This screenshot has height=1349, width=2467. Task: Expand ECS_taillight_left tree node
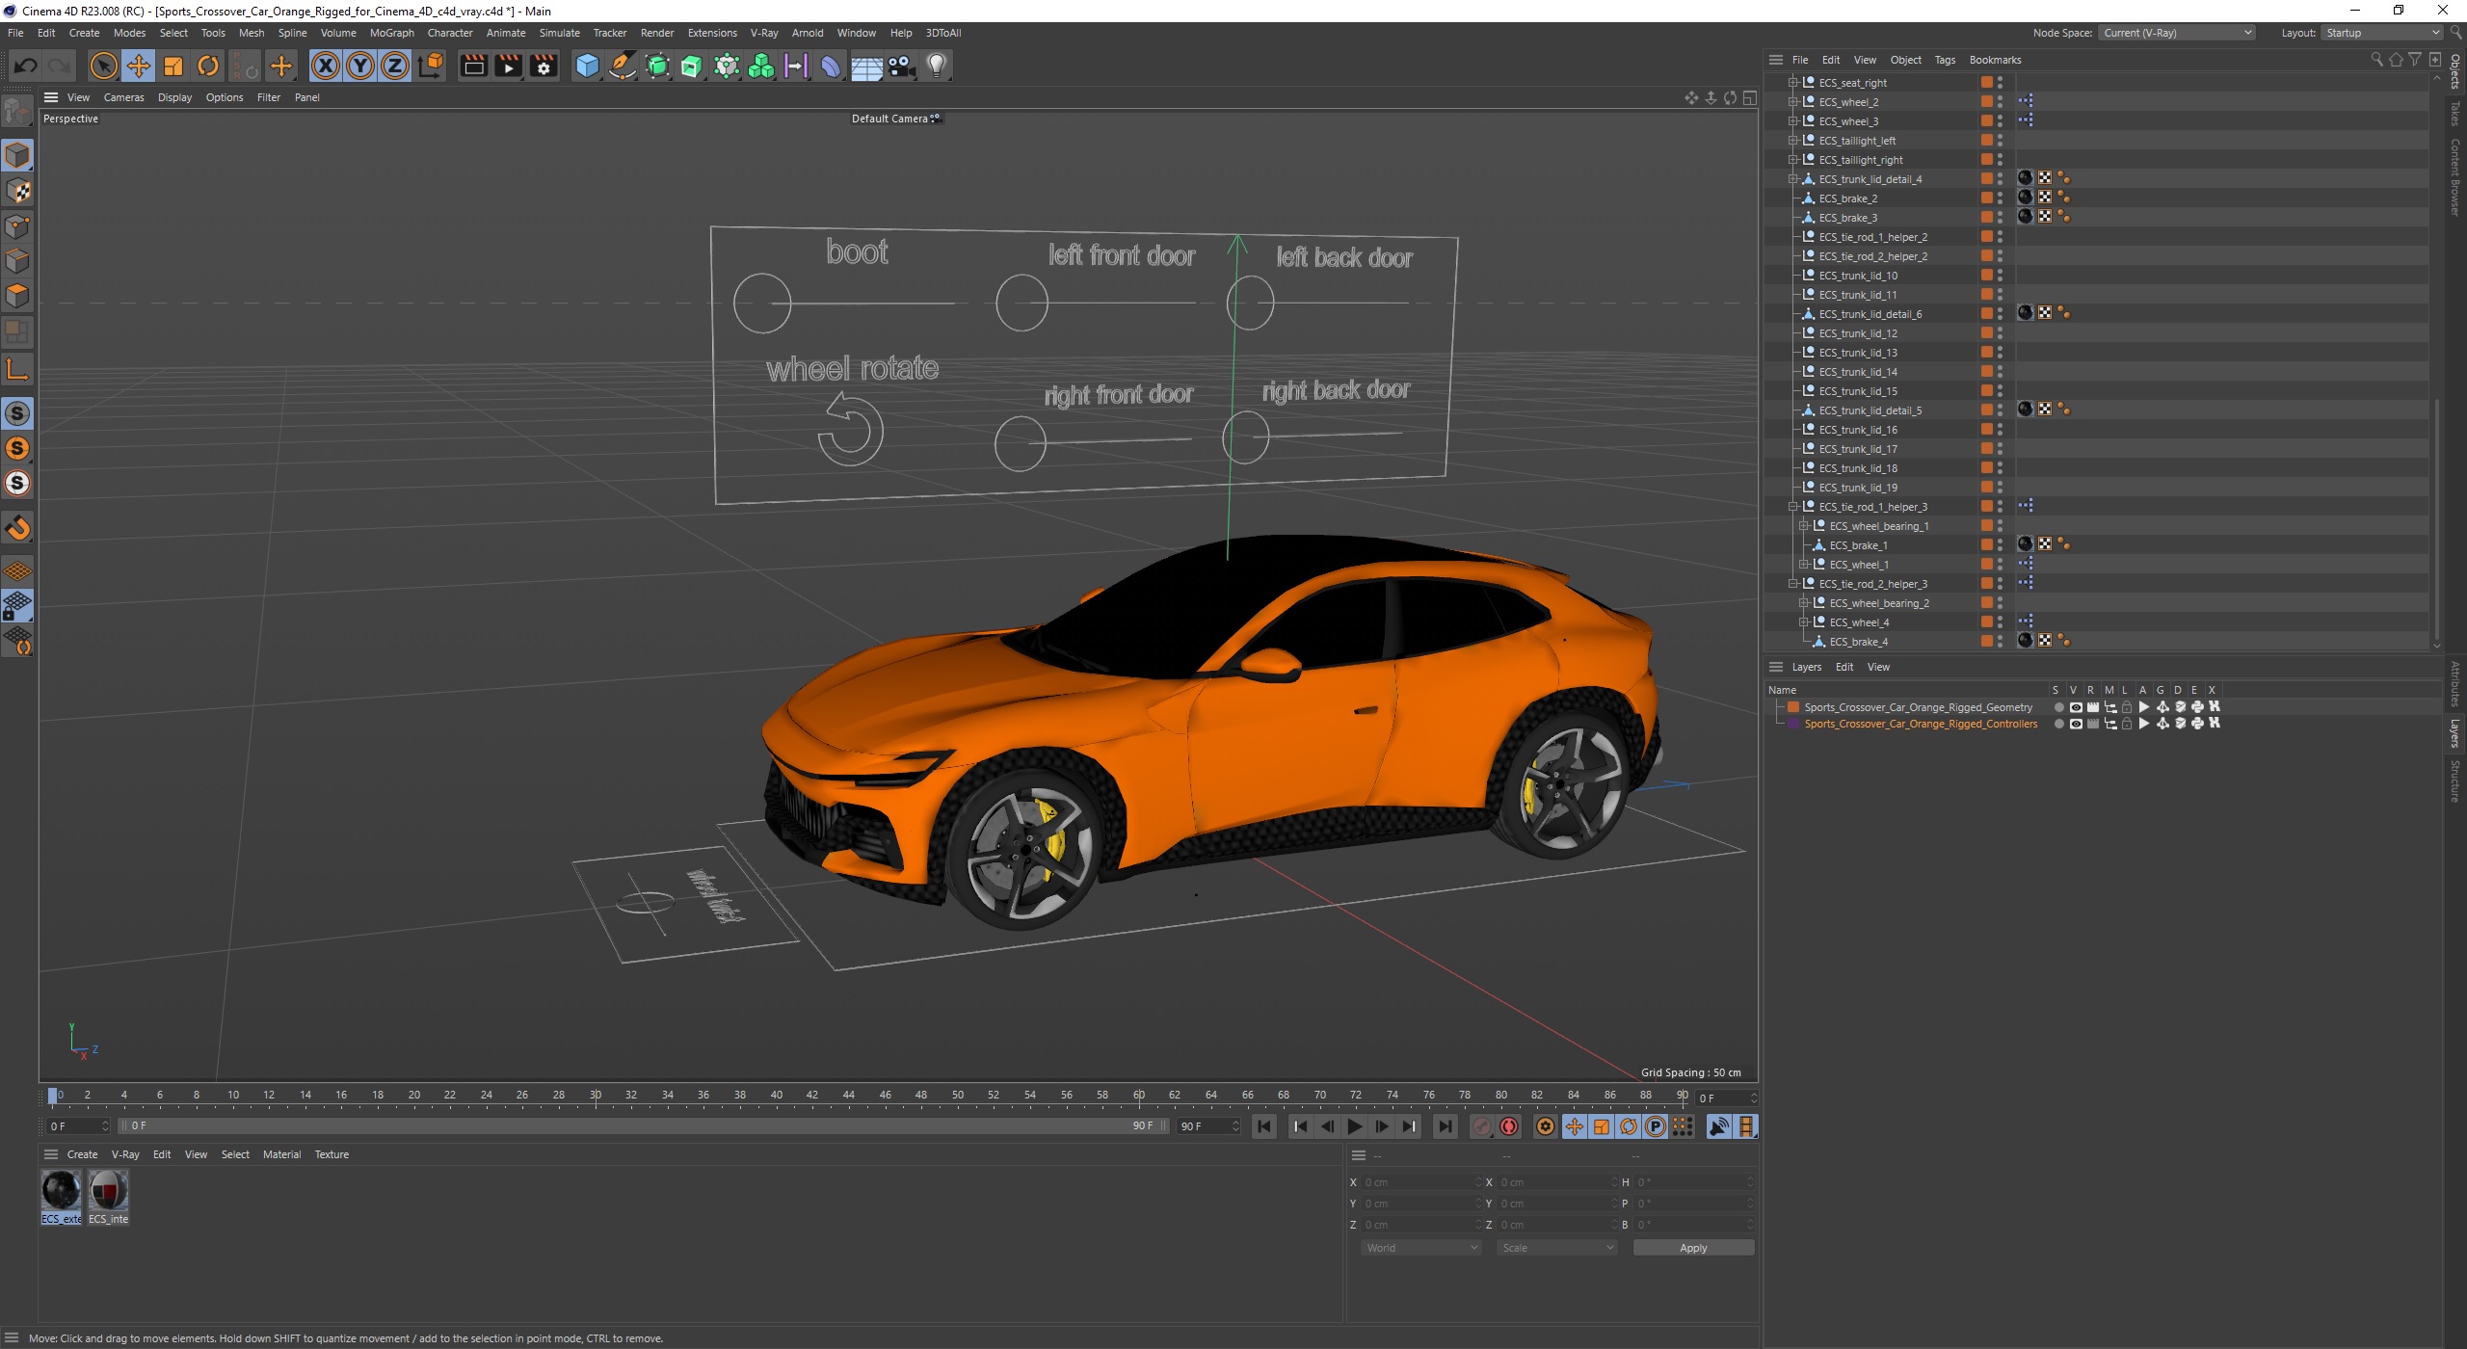pyautogui.click(x=1792, y=141)
